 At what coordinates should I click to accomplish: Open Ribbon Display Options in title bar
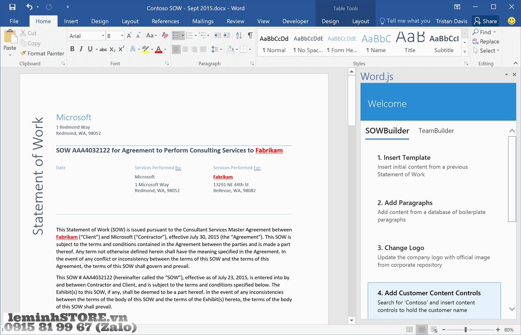(x=457, y=7)
